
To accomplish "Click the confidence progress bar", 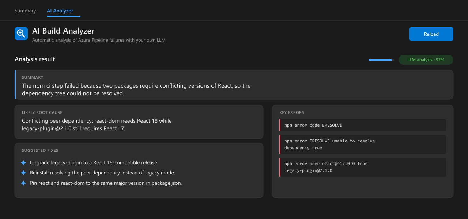I will (381, 60).
